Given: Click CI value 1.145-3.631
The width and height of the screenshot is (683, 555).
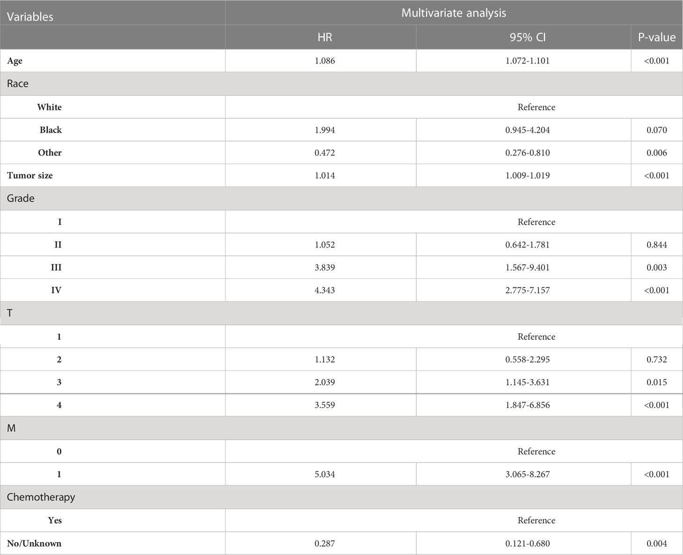Looking at the screenshot, I should tap(527, 383).
